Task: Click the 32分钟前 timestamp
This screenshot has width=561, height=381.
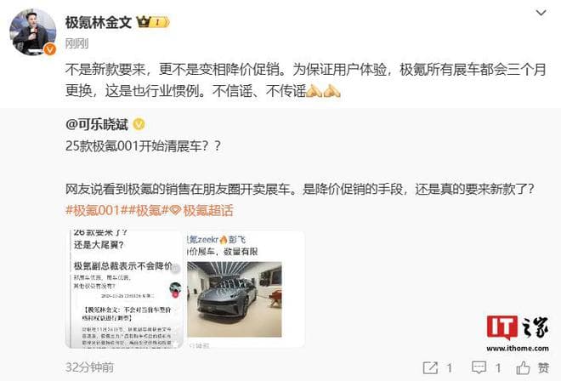Action: (90, 367)
